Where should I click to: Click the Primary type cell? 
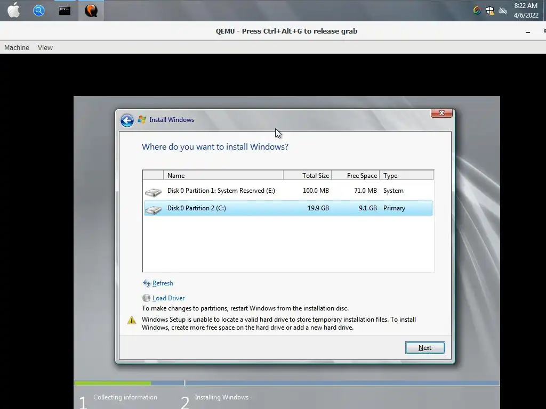394,208
